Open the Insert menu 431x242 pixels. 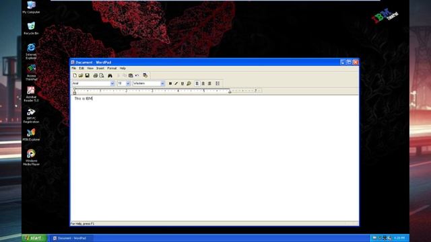(100, 69)
